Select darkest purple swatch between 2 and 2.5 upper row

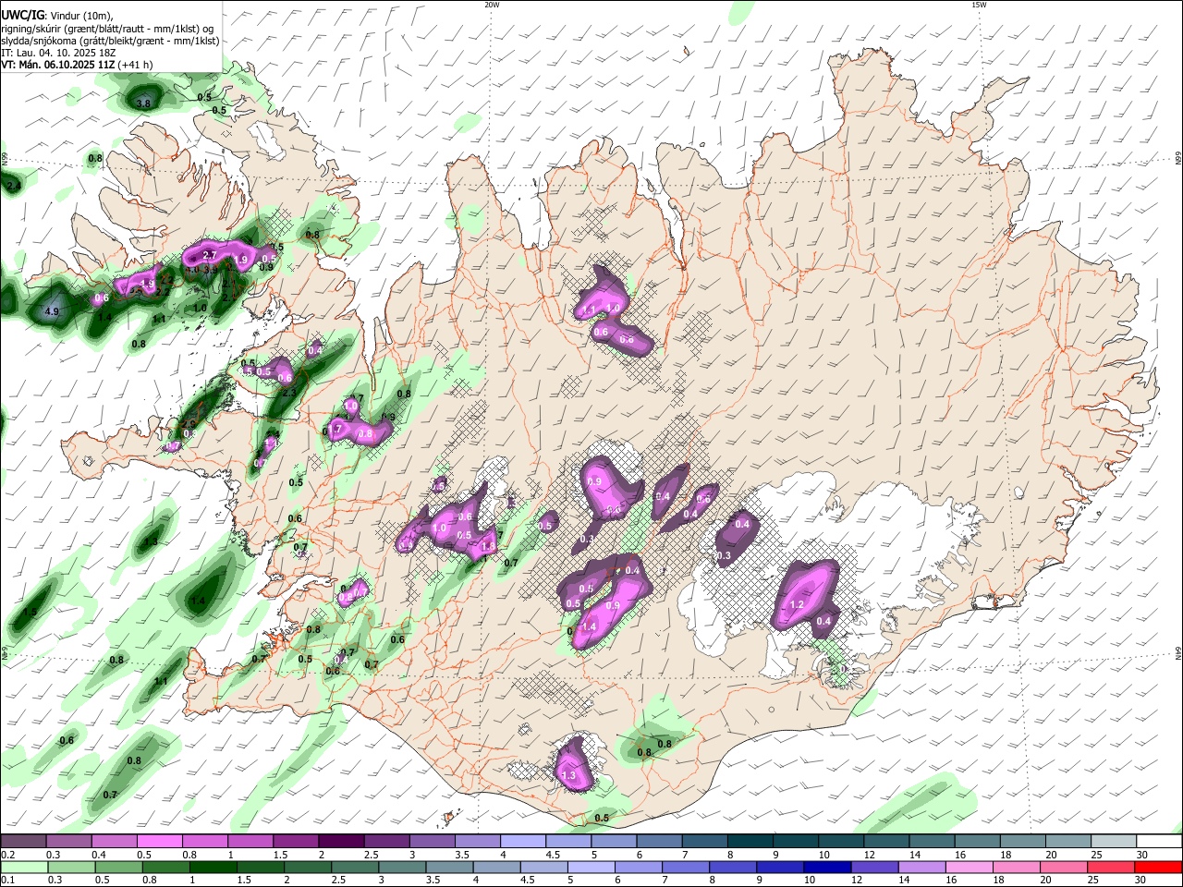[x=341, y=841]
